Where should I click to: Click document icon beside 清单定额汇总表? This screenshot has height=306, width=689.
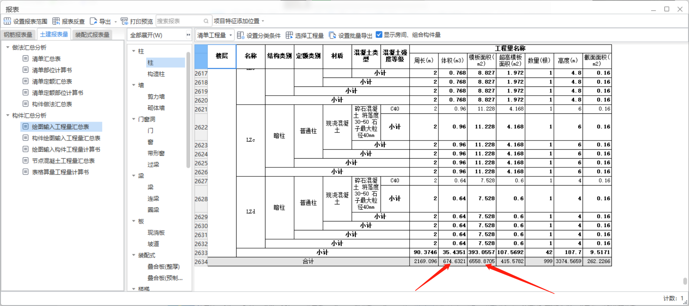[25, 81]
